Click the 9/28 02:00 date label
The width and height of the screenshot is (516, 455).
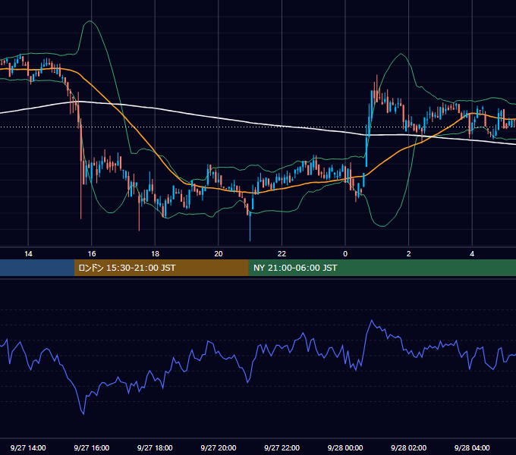coord(408,447)
